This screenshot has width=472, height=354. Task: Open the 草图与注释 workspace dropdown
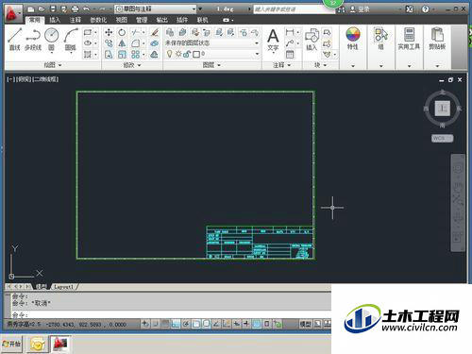[156, 8]
